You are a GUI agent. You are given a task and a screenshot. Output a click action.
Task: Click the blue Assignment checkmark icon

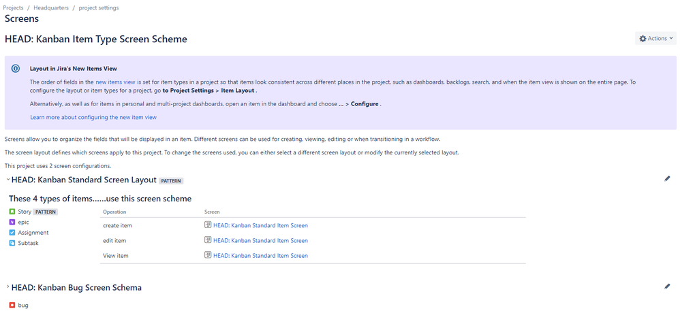point(12,233)
